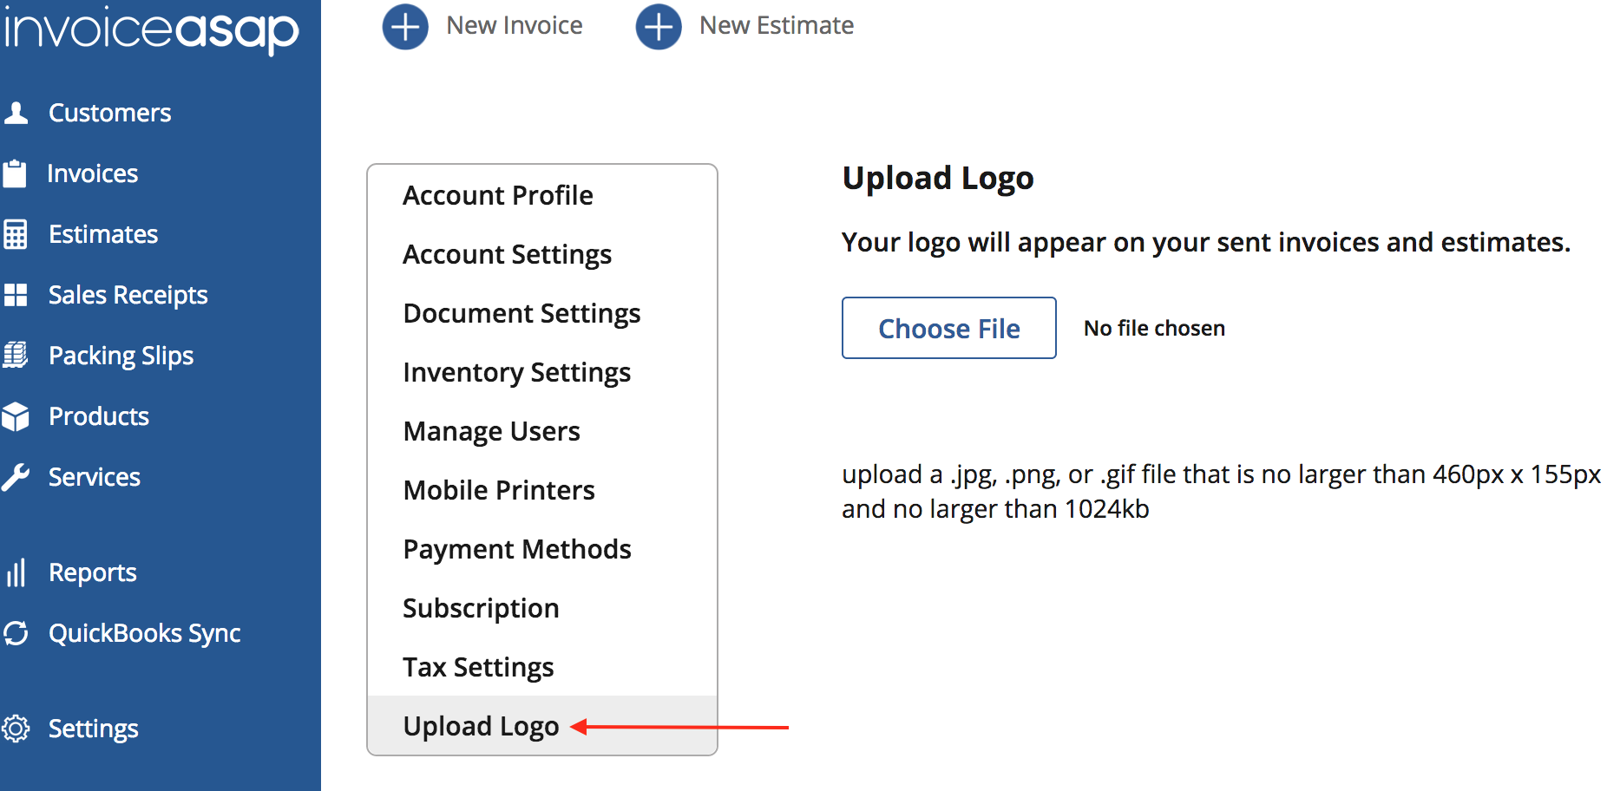This screenshot has height=791, width=1607.
Task: Open Manage Users settings entry
Action: [491, 431]
